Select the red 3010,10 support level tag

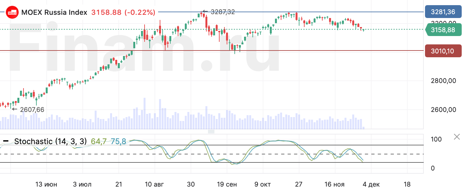443,51
